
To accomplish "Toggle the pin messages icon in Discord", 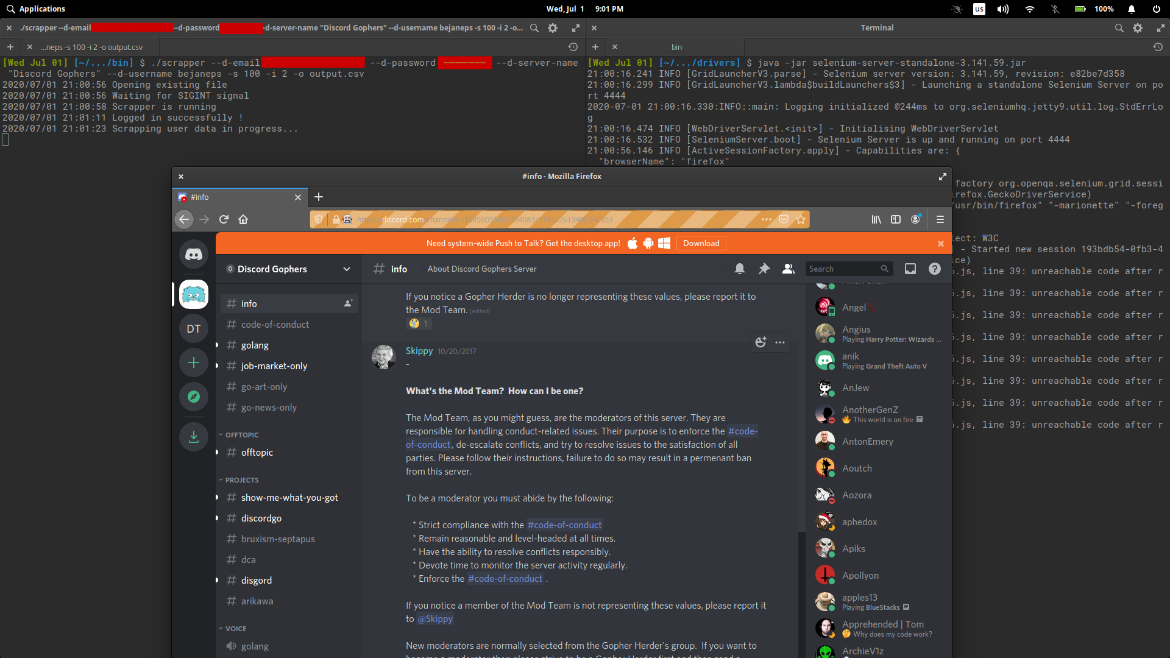I will coord(764,269).
